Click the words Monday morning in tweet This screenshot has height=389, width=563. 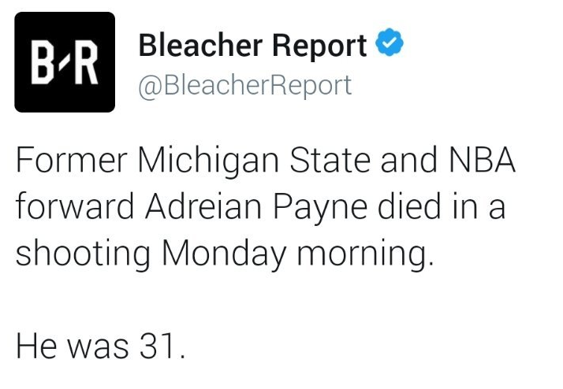(x=297, y=254)
